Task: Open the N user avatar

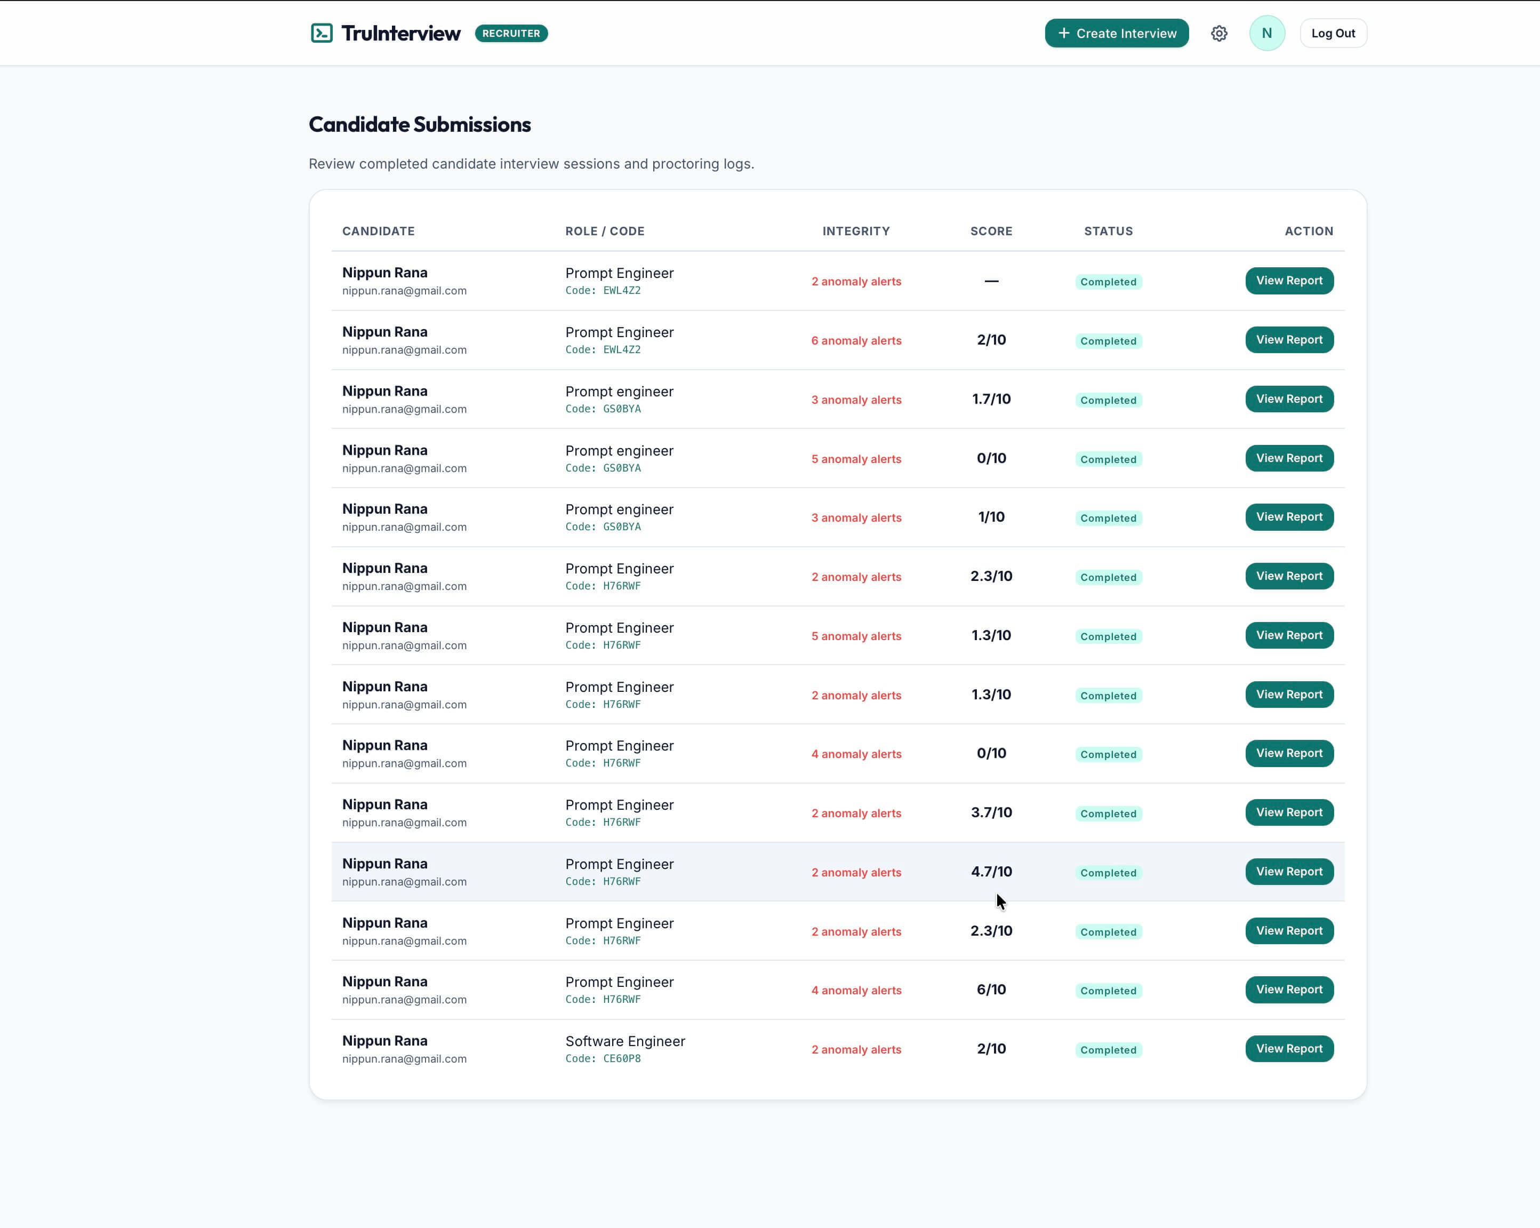Action: [1266, 34]
